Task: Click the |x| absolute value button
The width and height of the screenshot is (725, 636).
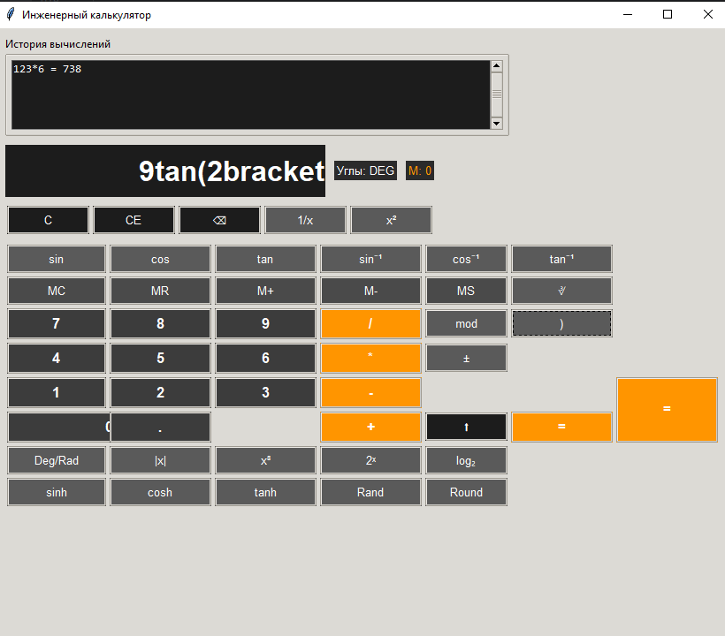Action: coord(160,460)
